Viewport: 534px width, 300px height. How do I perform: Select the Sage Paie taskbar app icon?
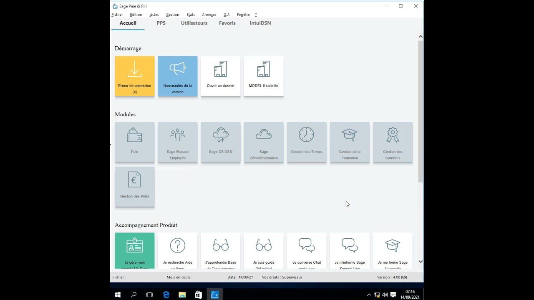click(x=214, y=295)
